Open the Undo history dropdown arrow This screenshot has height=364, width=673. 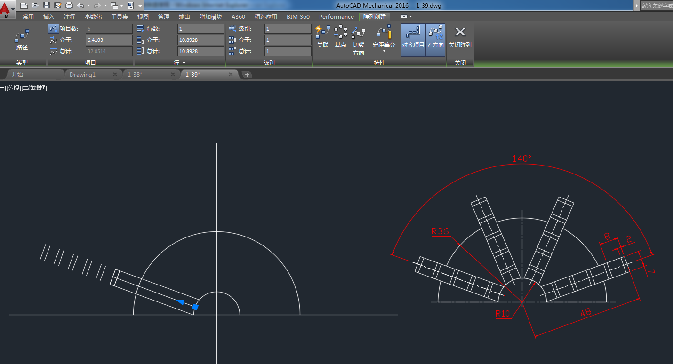pos(88,6)
